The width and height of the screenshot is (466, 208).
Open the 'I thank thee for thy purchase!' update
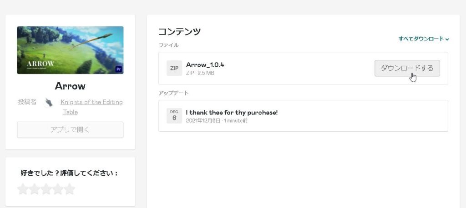(x=232, y=113)
